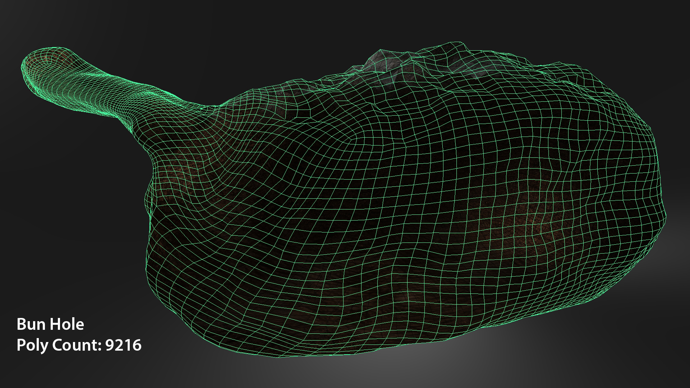690x388 pixels.
Task: Click the "Poly Count: 9216" label
Action: pos(79,346)
